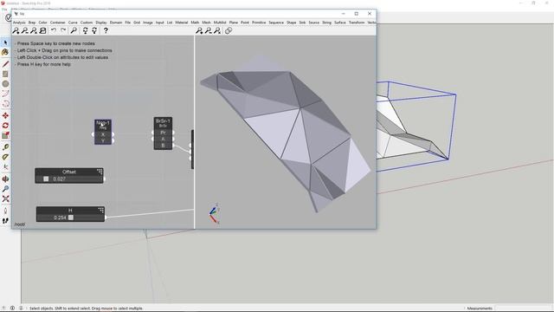Open the Brep menu
This screenshot has width=554, height=312.
32,23
